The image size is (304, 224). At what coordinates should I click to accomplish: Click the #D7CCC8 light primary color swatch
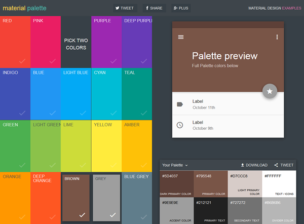245,184
